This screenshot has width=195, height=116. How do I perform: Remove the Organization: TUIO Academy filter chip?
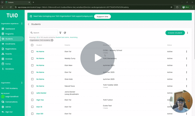point(52,40)
